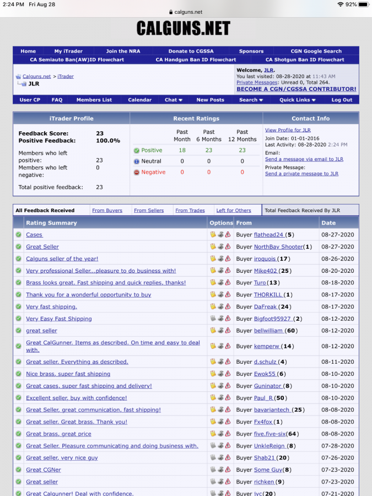
Task: Click red warning icon in UnkleReign row
Action: coord(228,445)
